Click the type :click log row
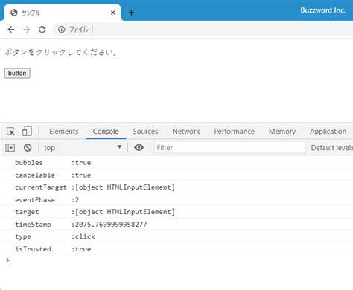This screenshot has width=353, height=290. [x=176, y=236]
